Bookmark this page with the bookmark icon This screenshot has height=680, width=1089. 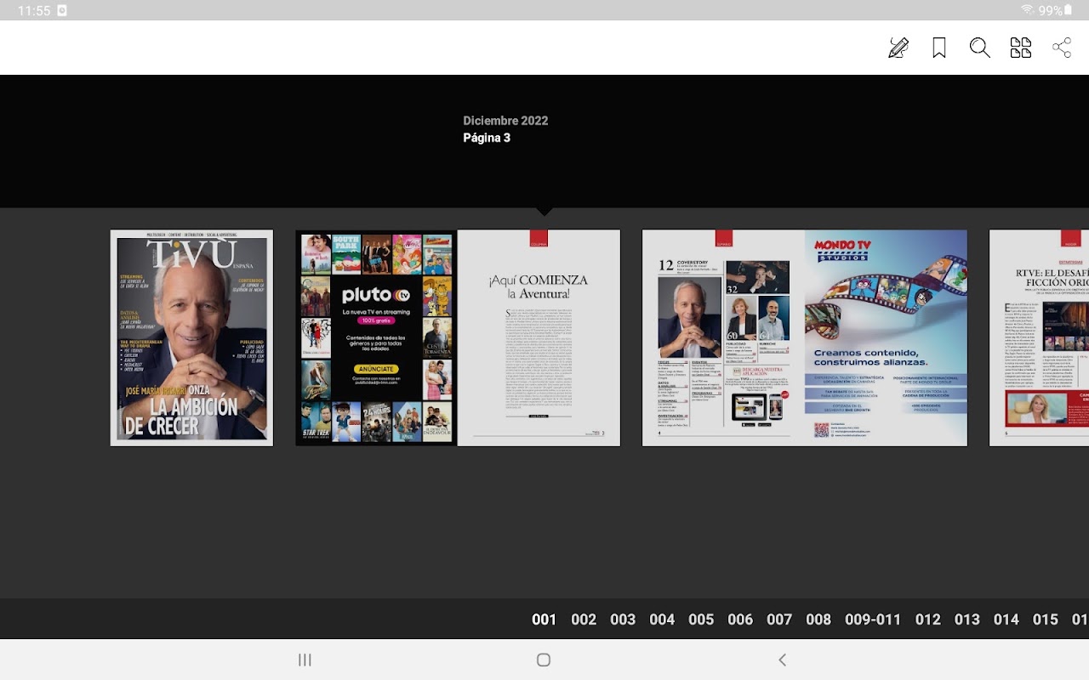point(939,48)
